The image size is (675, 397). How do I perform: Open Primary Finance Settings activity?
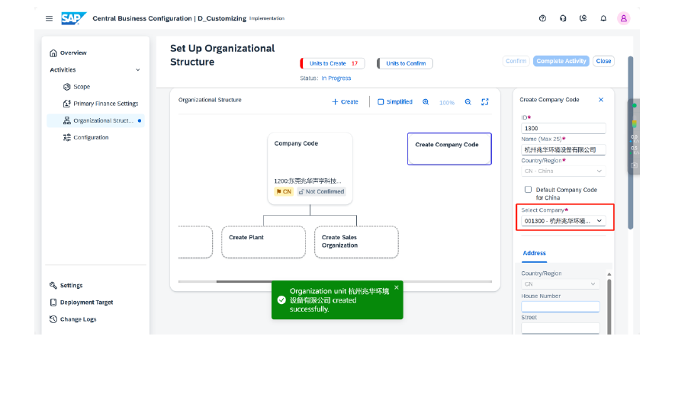105,104
